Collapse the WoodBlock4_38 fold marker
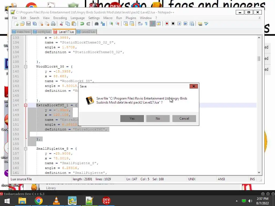Screen dimensions: 275x206 click(x=26, y=67)
